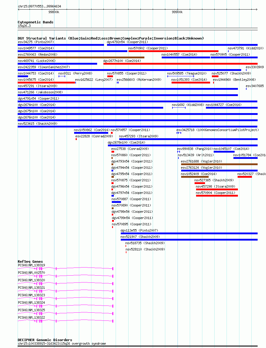Select esv2566603 (McKernan2009) label
Image resolution: width=266 pixels, height=348 pixels.
coord(139,80)
